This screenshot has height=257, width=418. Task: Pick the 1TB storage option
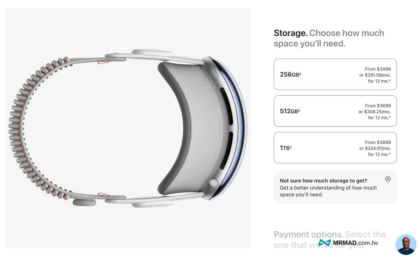(x=335, y=148)
